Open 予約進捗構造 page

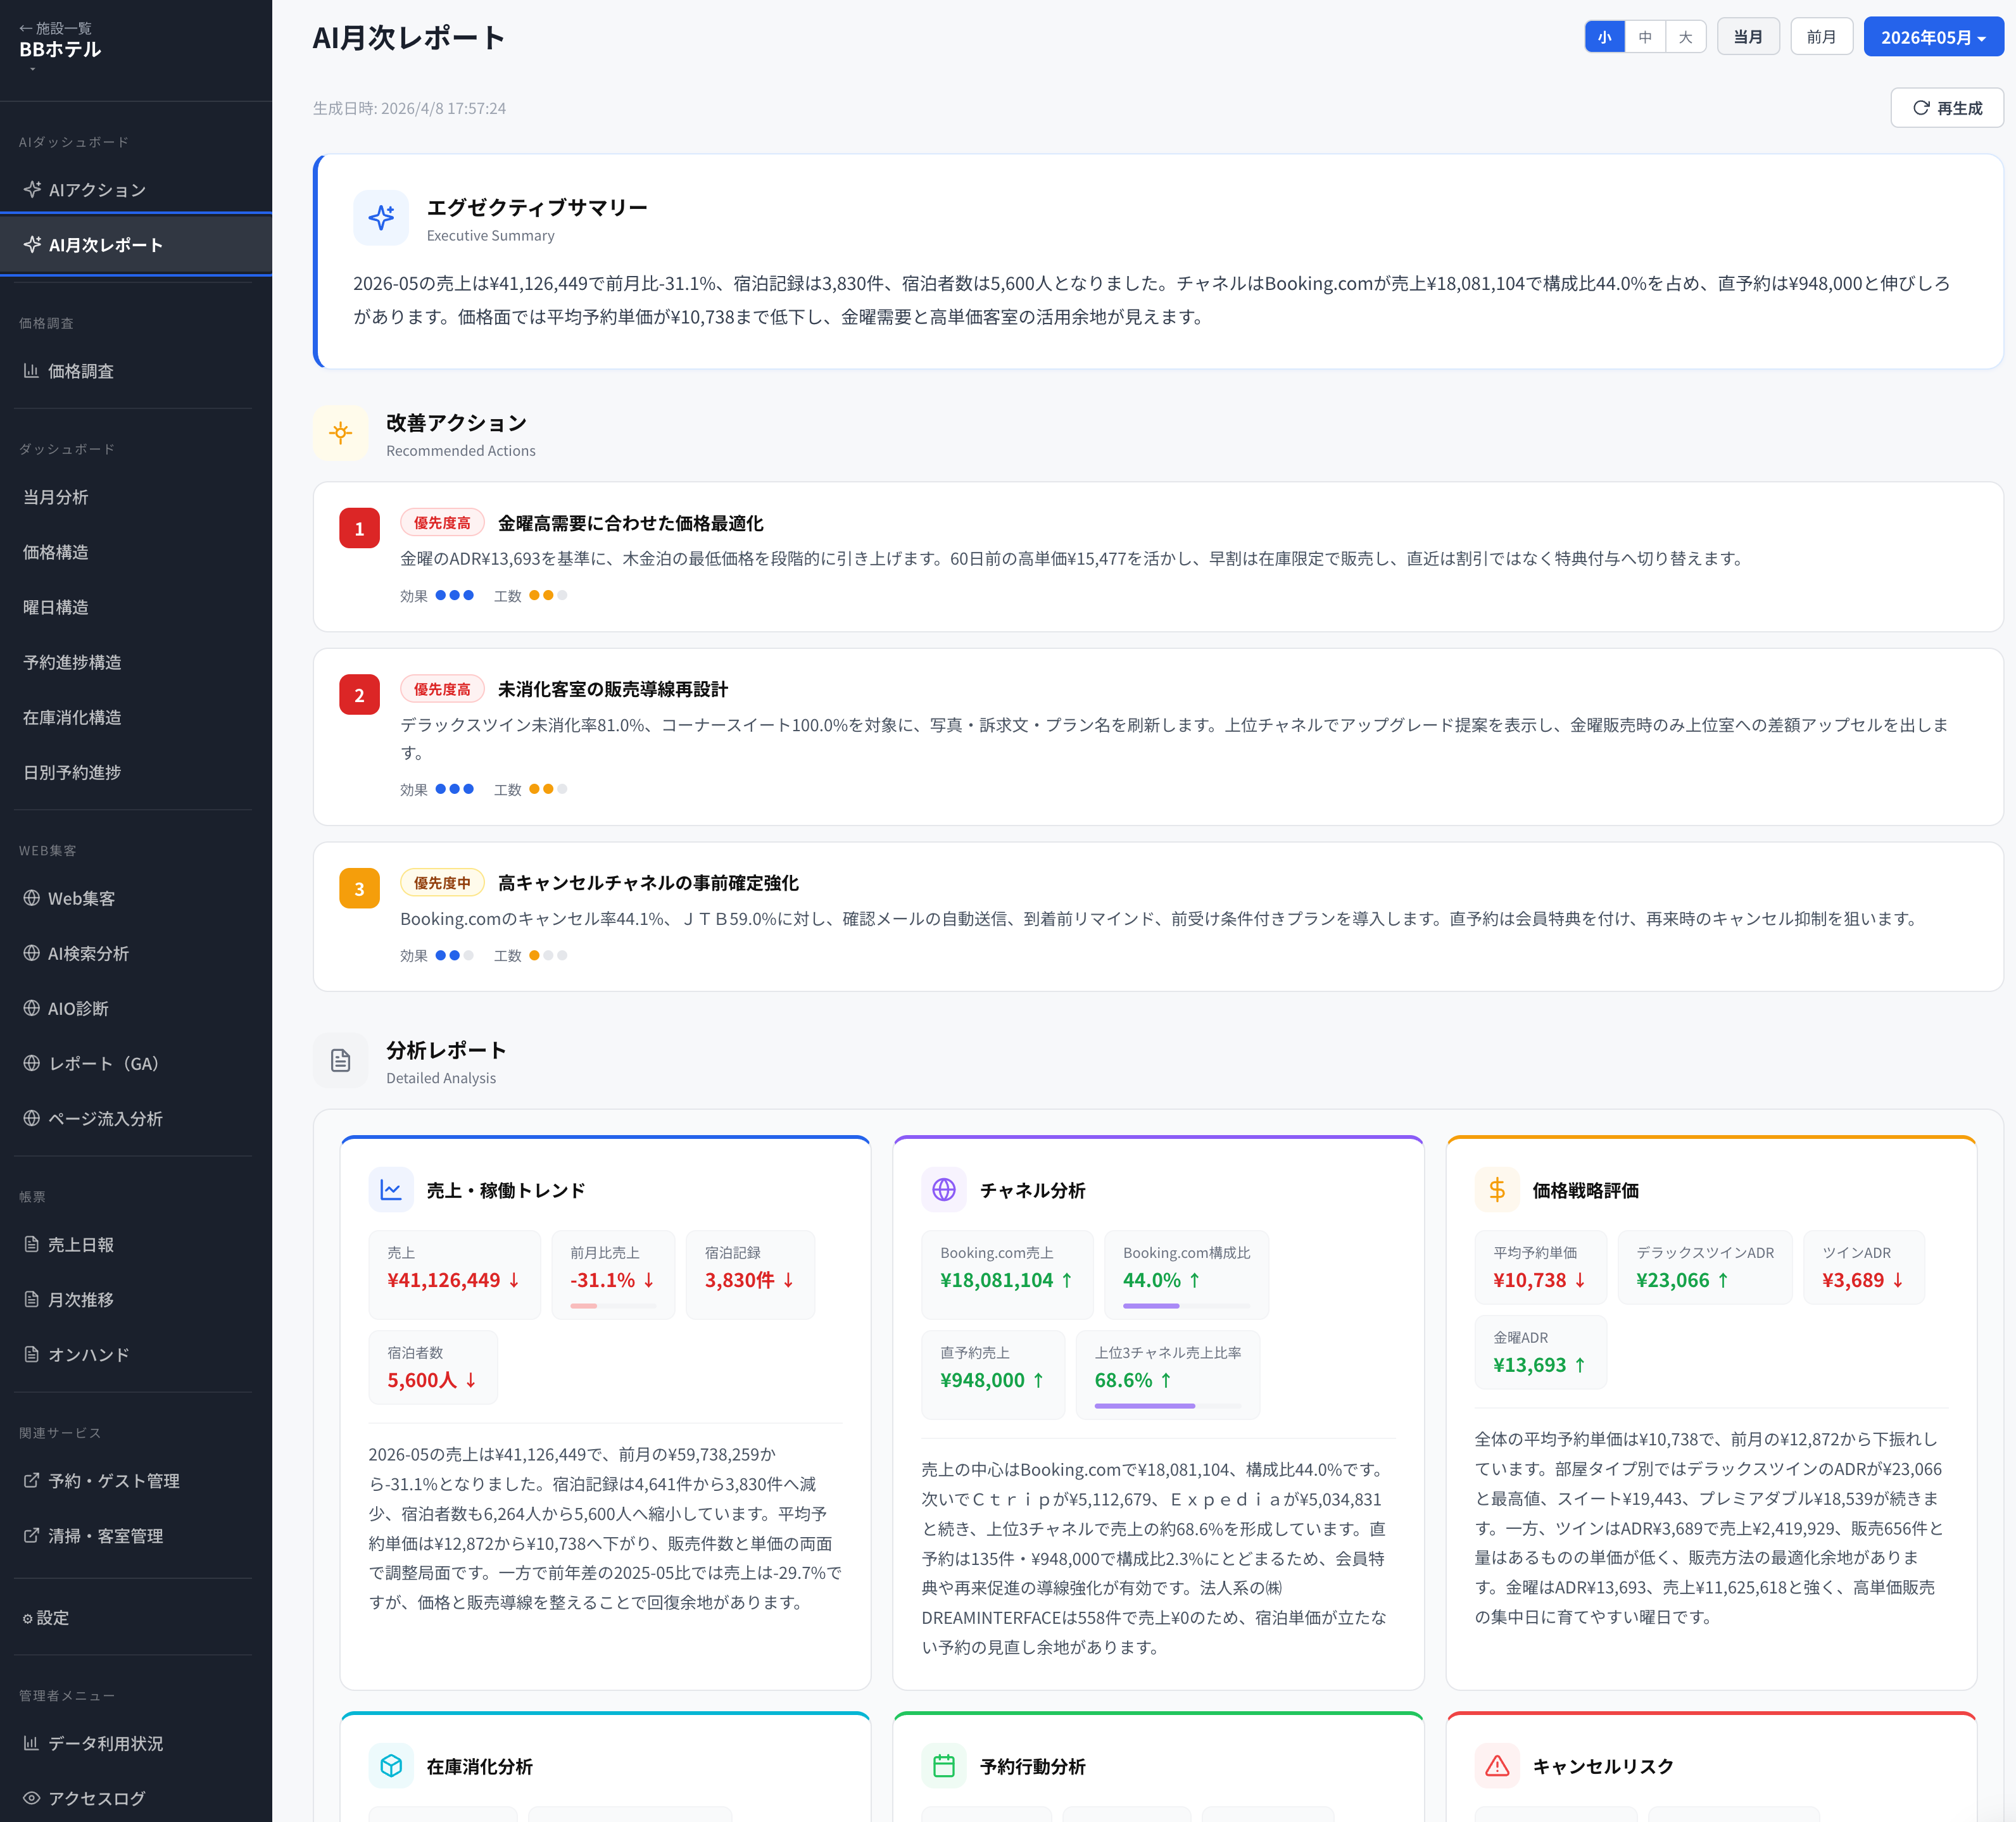tap(72, 662)
